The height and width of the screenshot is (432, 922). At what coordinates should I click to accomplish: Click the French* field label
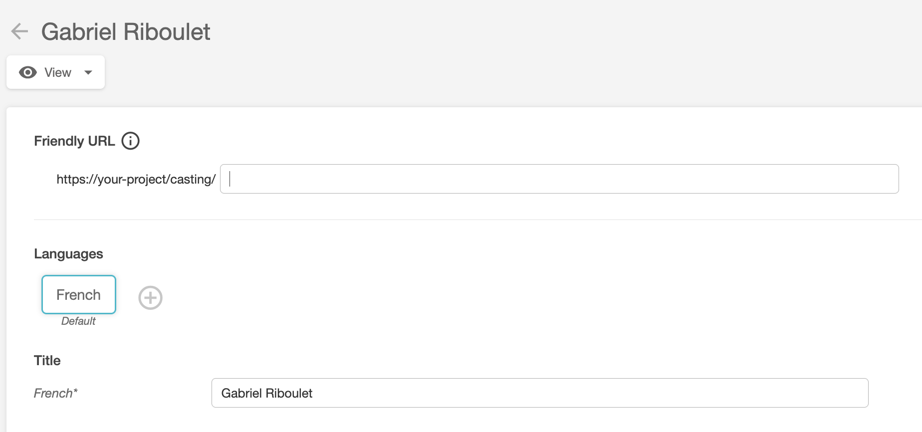tap(56, 394)
